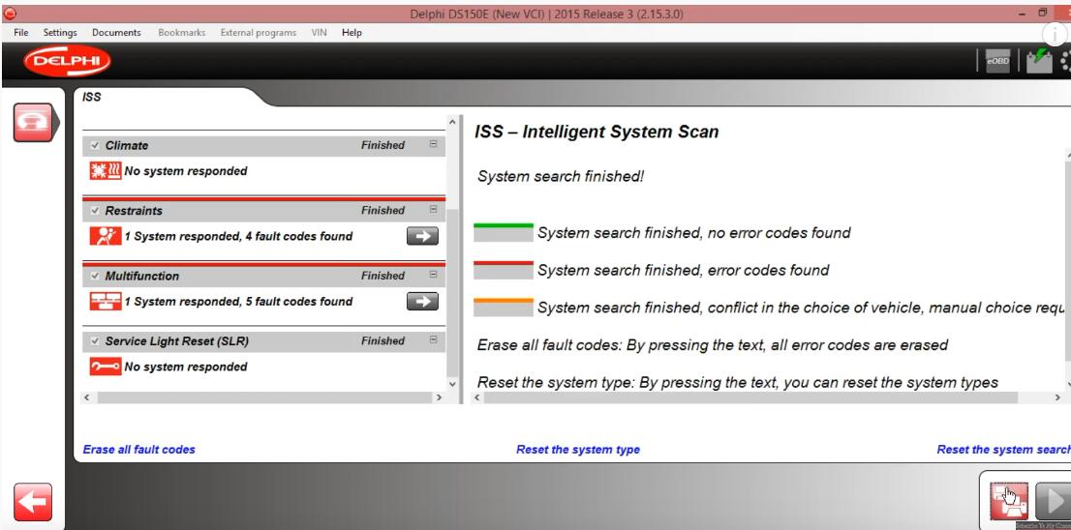Click the eOBD icon in top bar

coord(997,61)
